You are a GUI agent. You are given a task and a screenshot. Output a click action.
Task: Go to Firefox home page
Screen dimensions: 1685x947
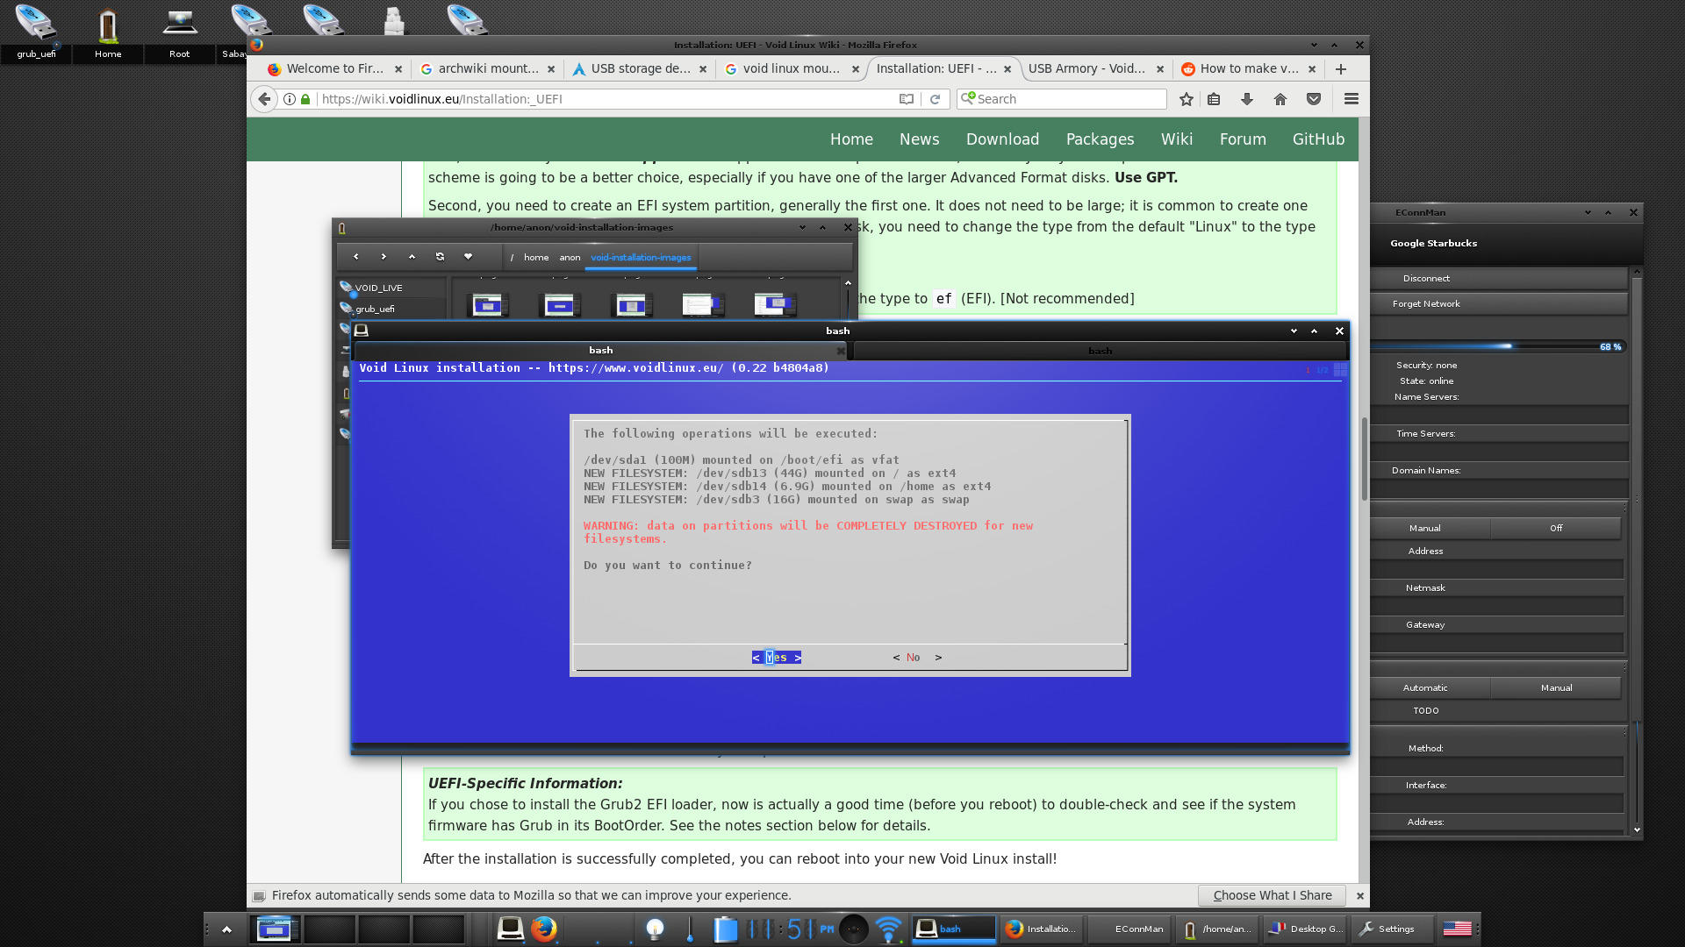1280,99
